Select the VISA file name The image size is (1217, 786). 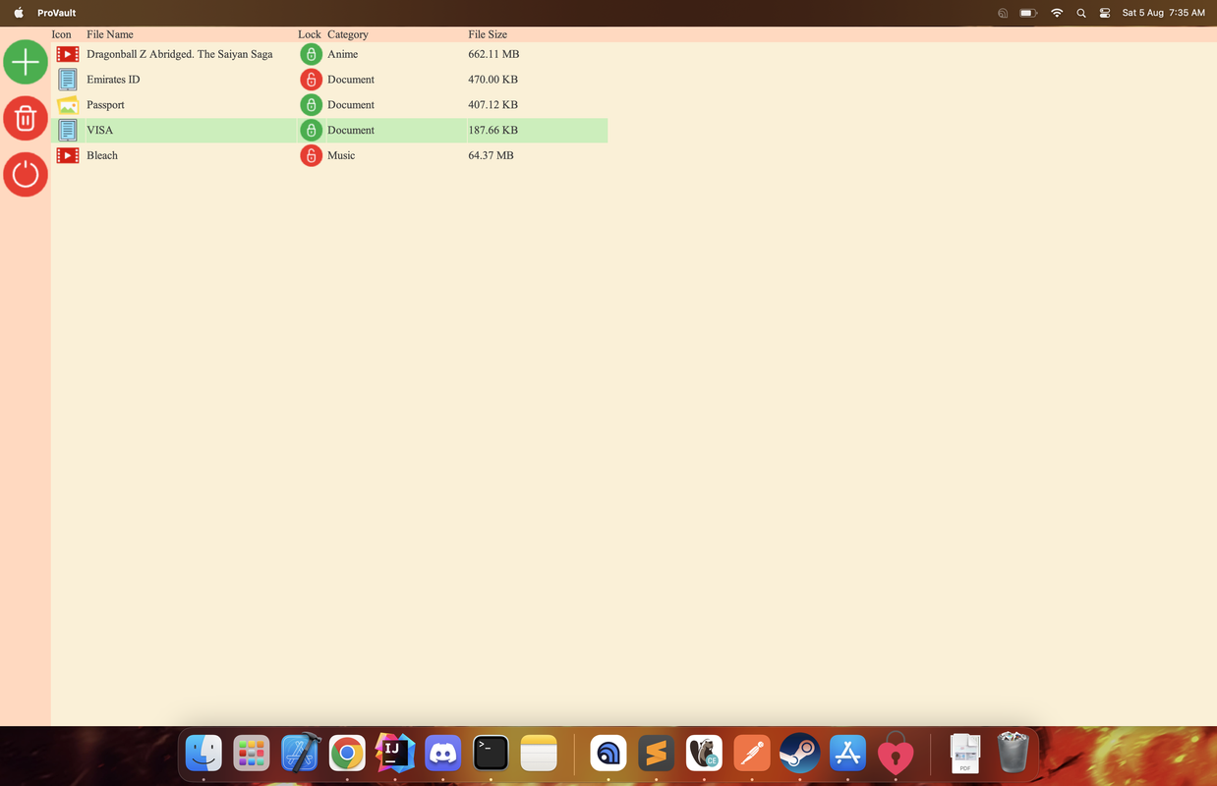coord(99,130)
